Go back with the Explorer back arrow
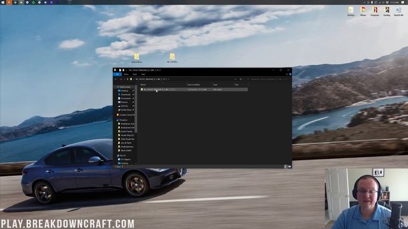This screenshot has width=408, height=229. tap(116, 79)
